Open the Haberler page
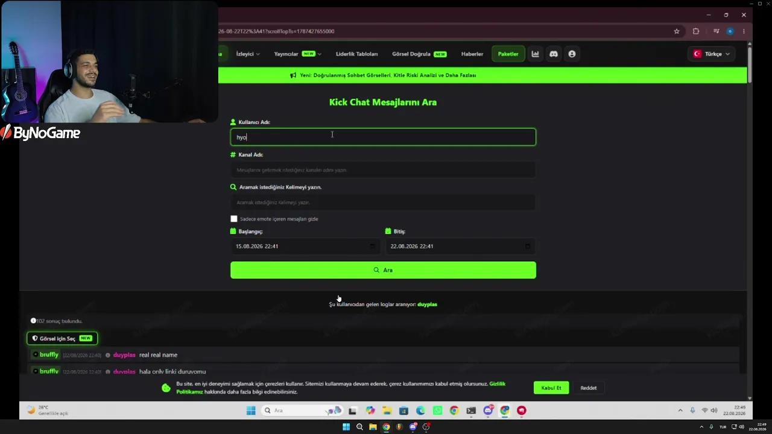Screen dimensions: 772x434 472,54
